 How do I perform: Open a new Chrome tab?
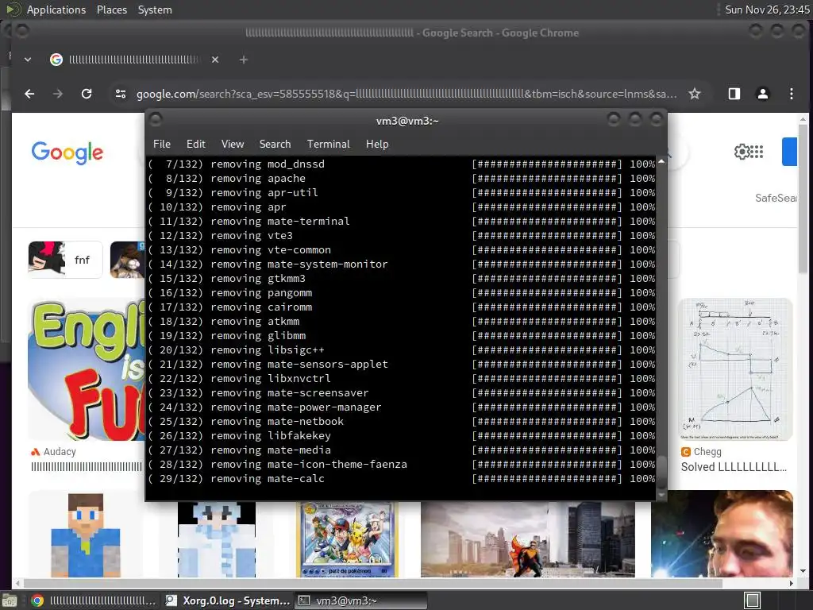point(243,60)
